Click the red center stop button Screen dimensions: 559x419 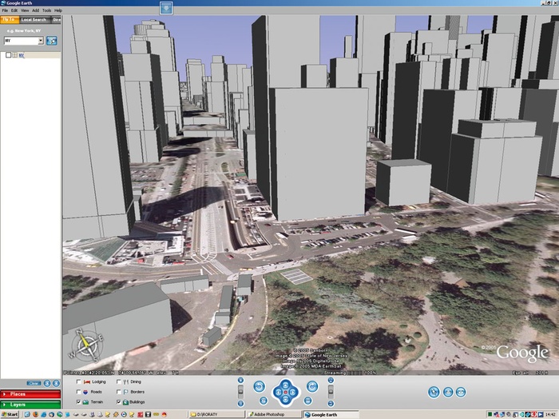pyautogui.click(x=285, y=393)
